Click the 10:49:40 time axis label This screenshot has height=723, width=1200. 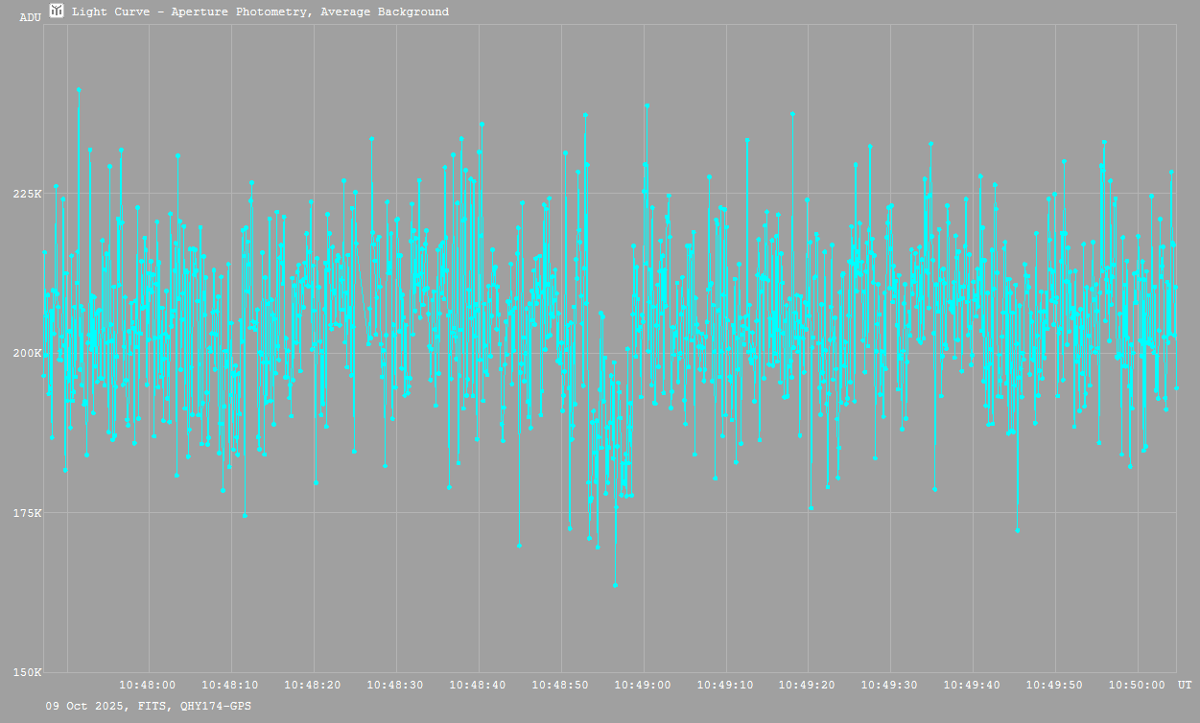[x=973, y=685]
